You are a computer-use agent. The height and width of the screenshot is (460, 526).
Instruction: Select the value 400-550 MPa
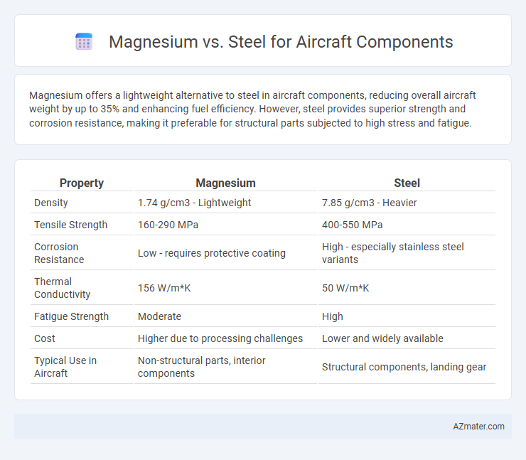(x=353, y=225)
